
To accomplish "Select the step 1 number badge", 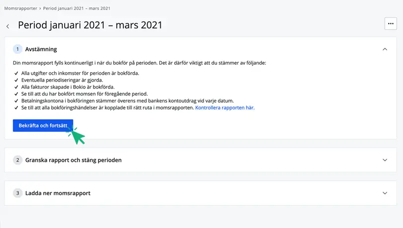I will coord(17,49).
